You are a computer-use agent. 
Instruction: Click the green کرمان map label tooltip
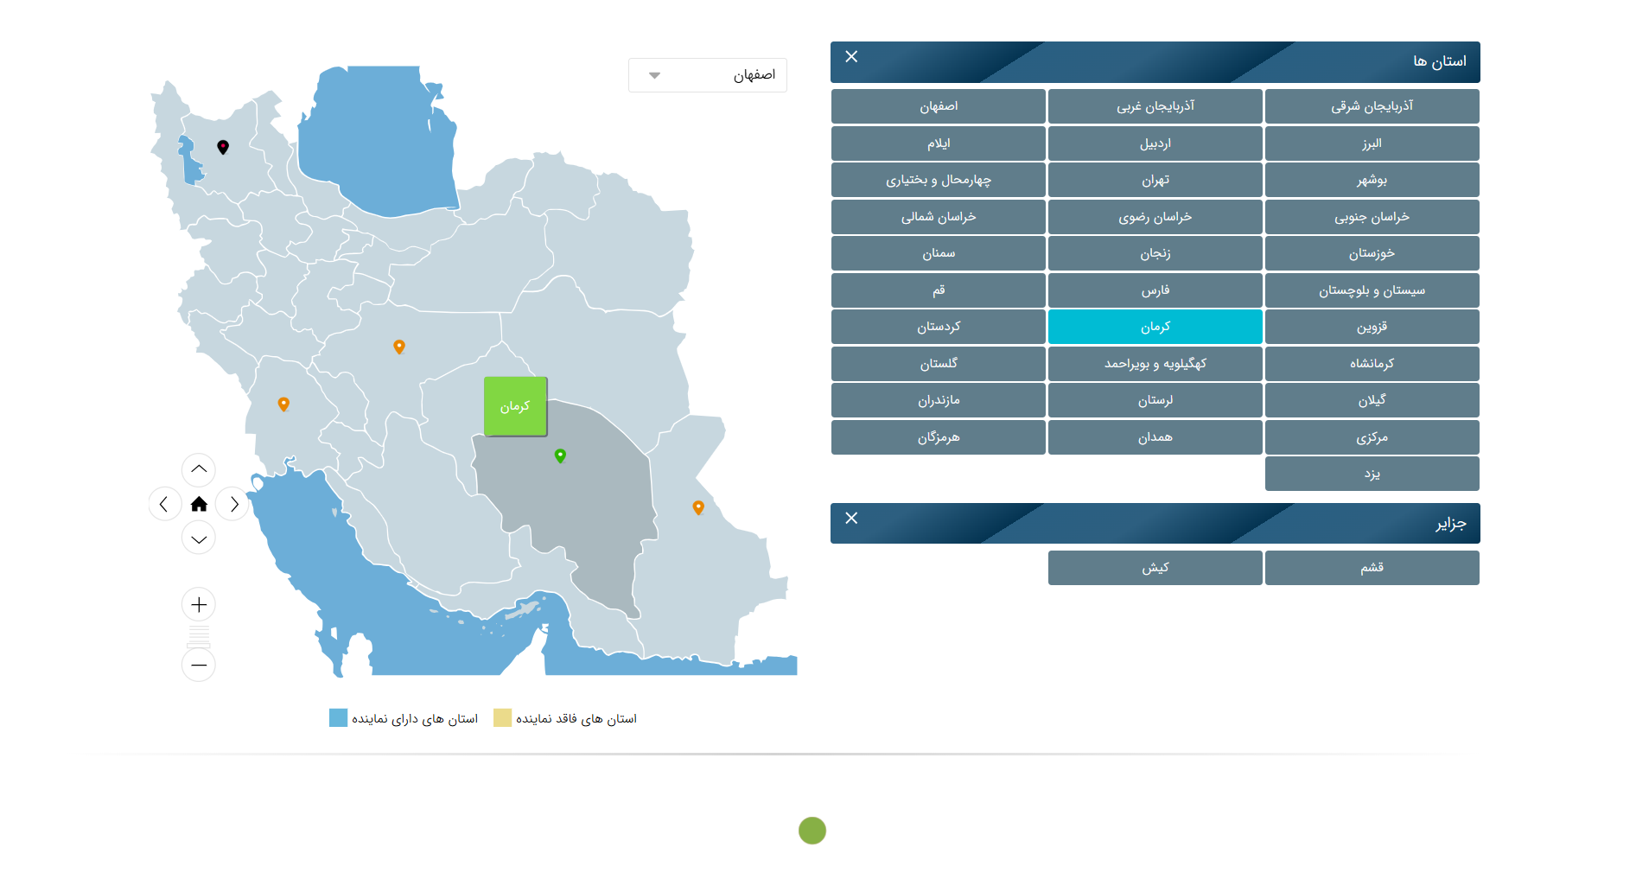pyautogui.click(x=515, y=406)
